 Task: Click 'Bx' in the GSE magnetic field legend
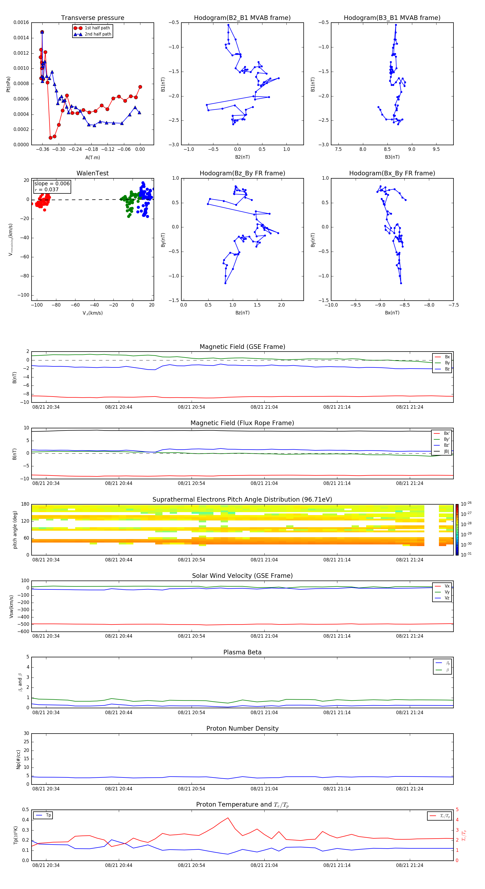click(x=442, y=357)
